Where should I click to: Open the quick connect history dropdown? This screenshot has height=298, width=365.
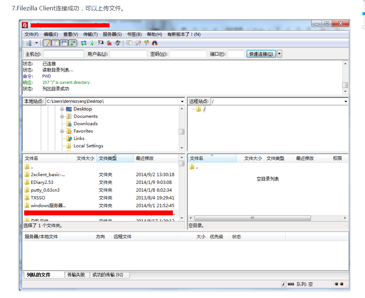pyautogui.click(x=280, y=54)
